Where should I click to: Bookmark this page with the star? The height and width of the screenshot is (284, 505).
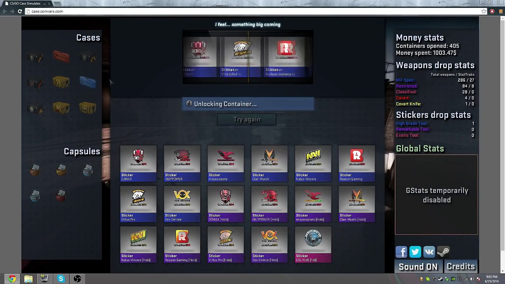coord(484,11)
